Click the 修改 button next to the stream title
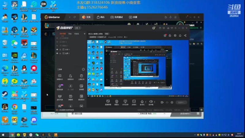The image size is (245, 138). pos(107,34)
